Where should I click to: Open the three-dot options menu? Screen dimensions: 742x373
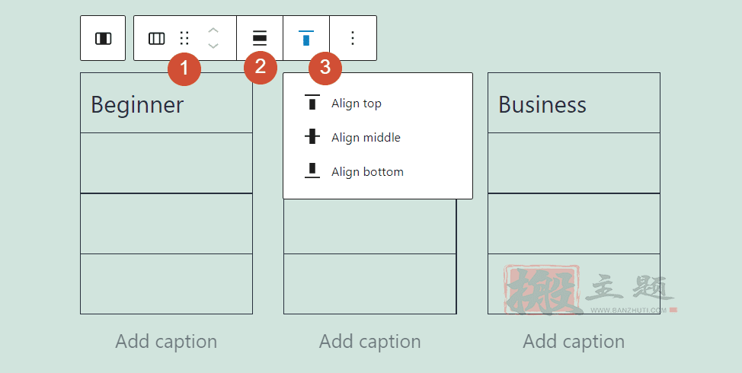pos(353,38)
